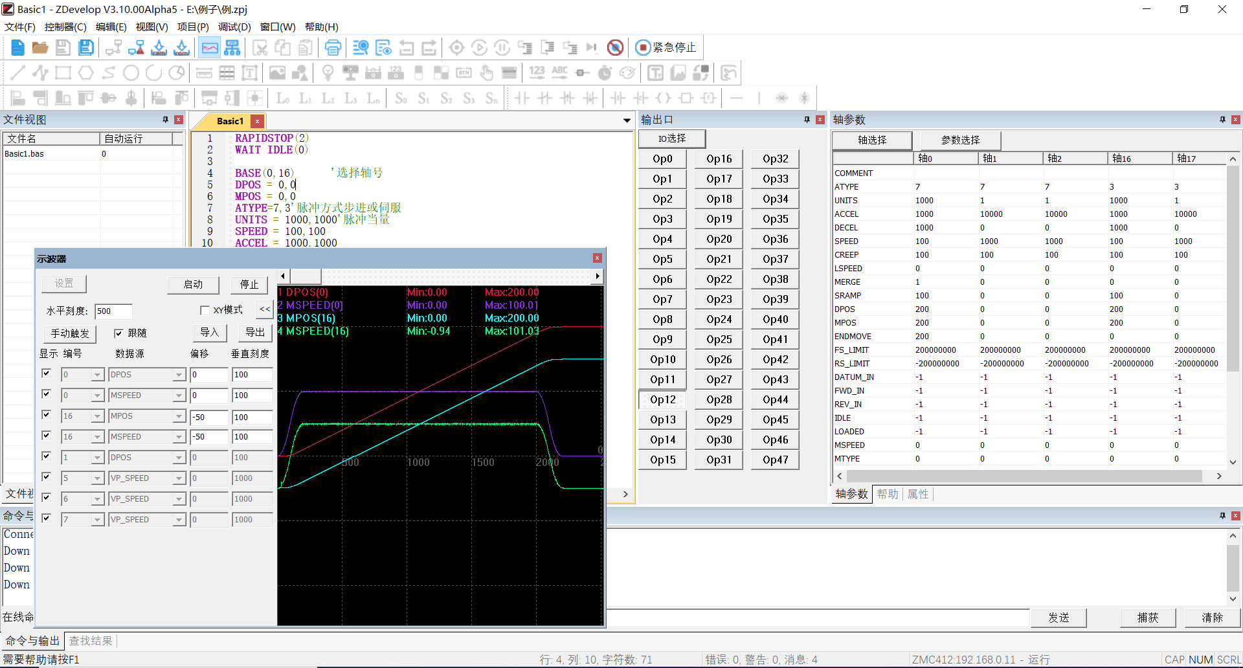Click the pause debug icon
Image resolution: width=1243 pixels, height=668 pixels.
click(x=502, y=47)
